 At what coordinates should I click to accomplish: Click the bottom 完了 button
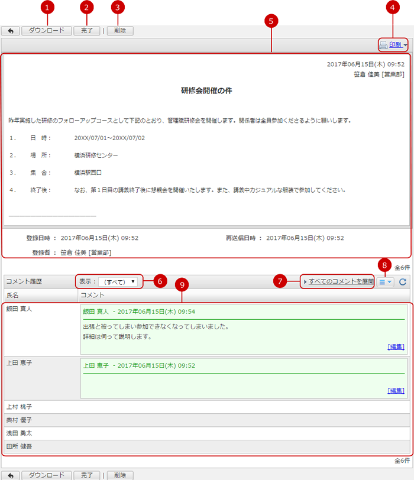click(87, 475)
